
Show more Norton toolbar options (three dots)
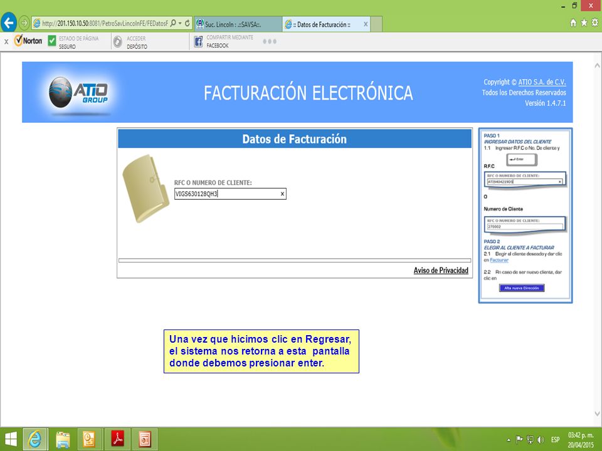click(x=270, y=41)
